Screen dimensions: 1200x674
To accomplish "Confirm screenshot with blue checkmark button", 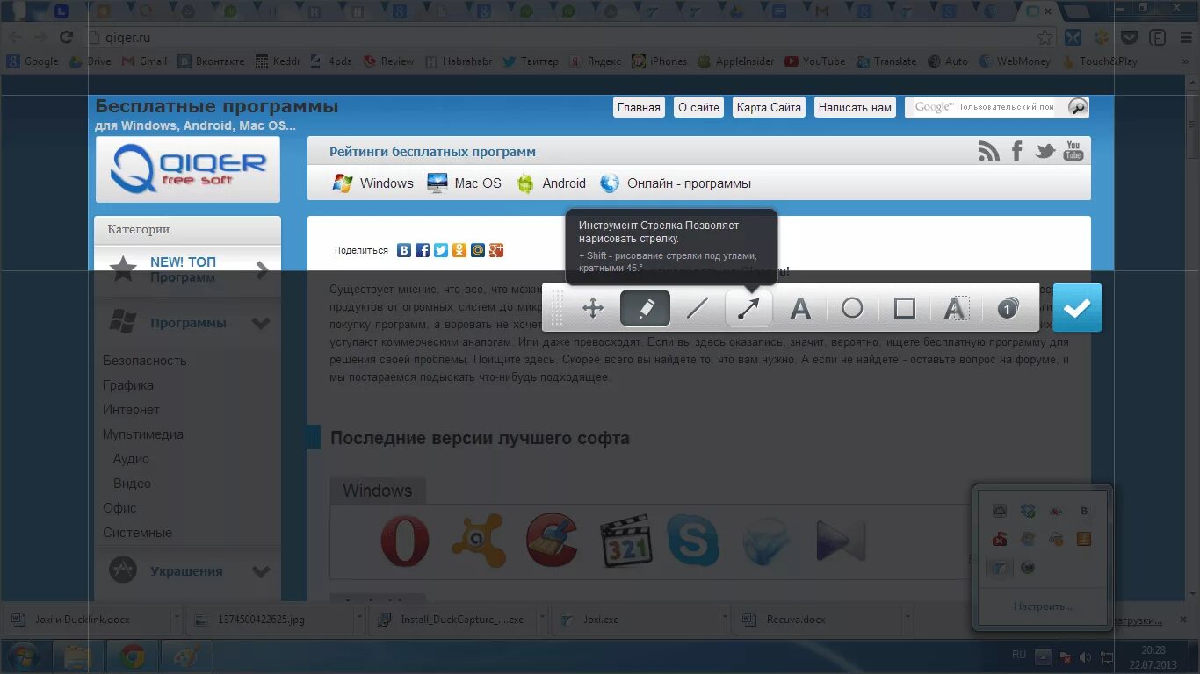I will [1077, 308].
